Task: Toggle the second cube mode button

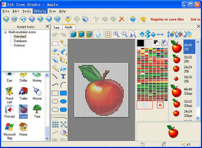Action: [x=82, y=34]
